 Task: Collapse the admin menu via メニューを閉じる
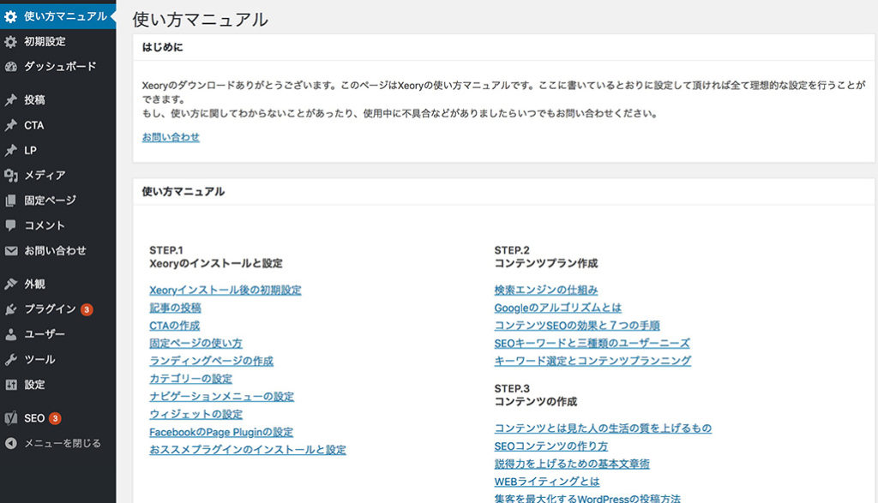click(x=51, y=444)
